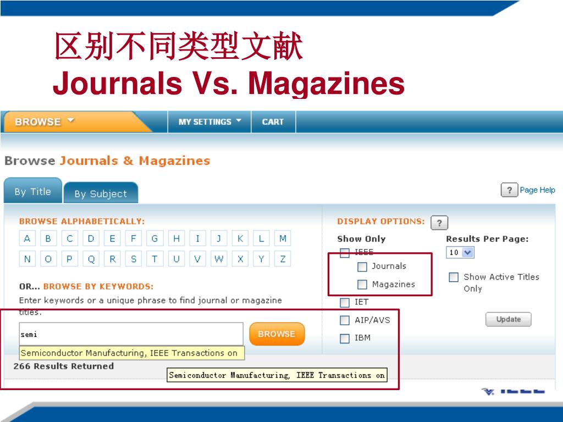Choose letter O in the alphabet list
Viewport: 563px width, 422px height.
pyautogui.click(x=48, y=259)
